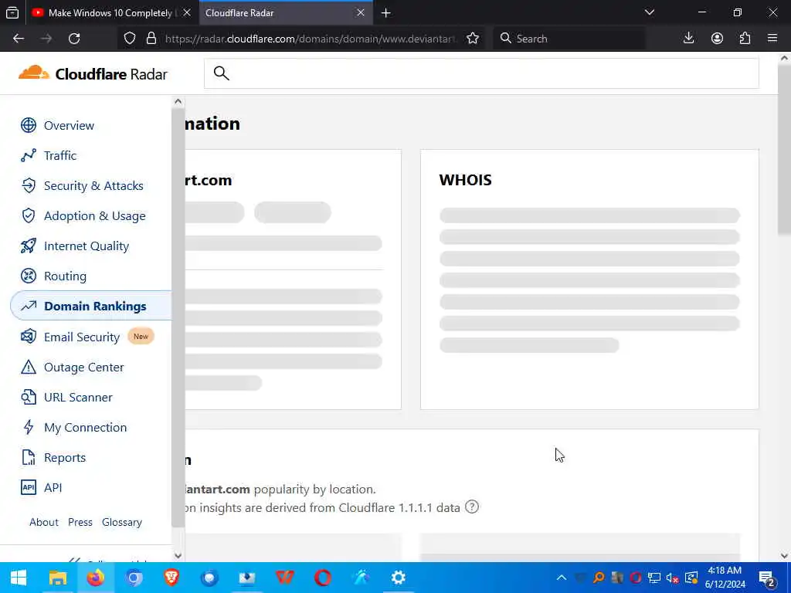
Task: Open the Windows Start menu
Action: [x=19, y=578]
